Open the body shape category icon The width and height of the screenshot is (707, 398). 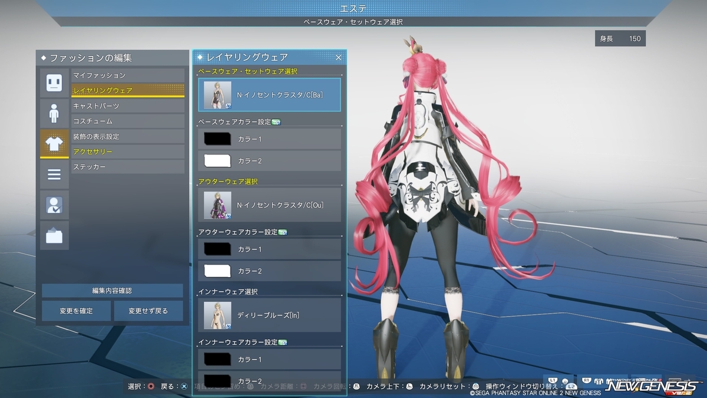pyautogui.click(x=54, y=113)
